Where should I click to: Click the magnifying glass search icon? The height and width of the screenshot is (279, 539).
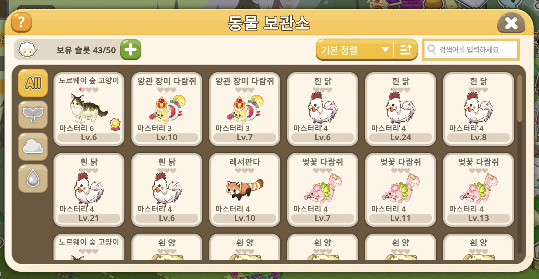432,50
